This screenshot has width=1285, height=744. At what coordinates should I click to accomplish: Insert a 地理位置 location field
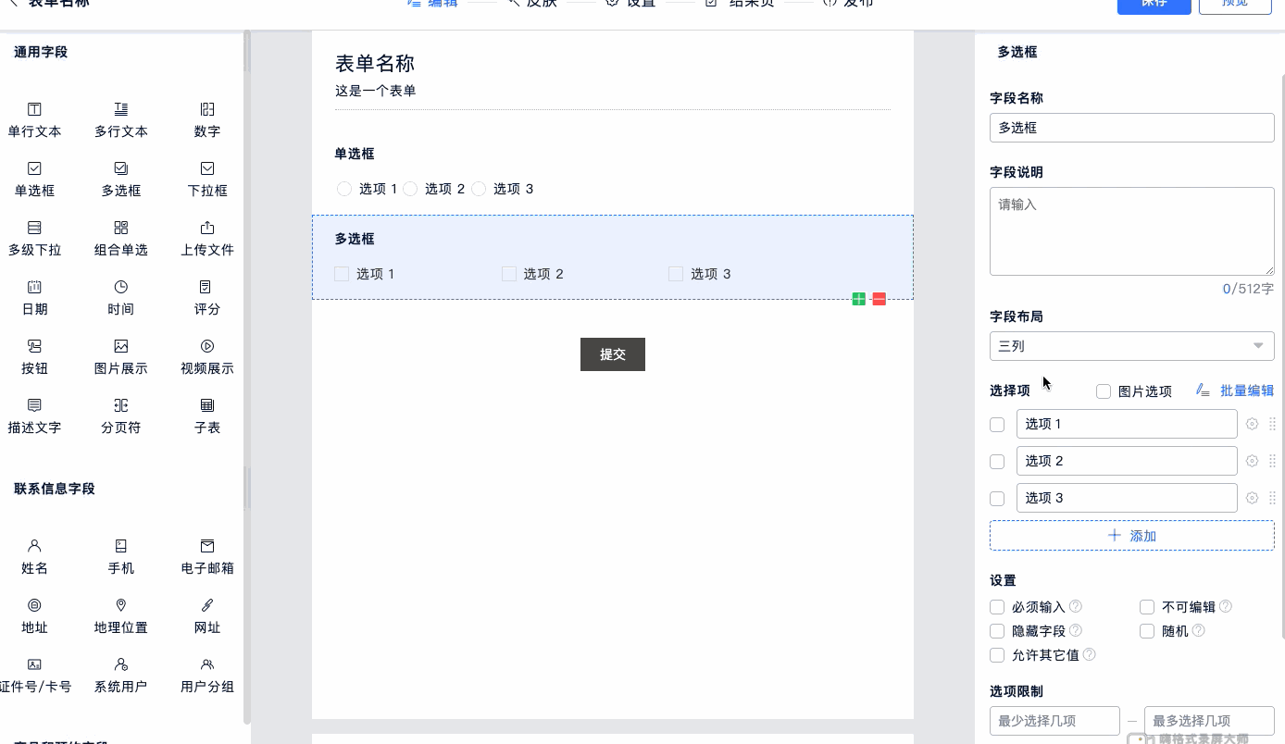(x=120, y=606)
